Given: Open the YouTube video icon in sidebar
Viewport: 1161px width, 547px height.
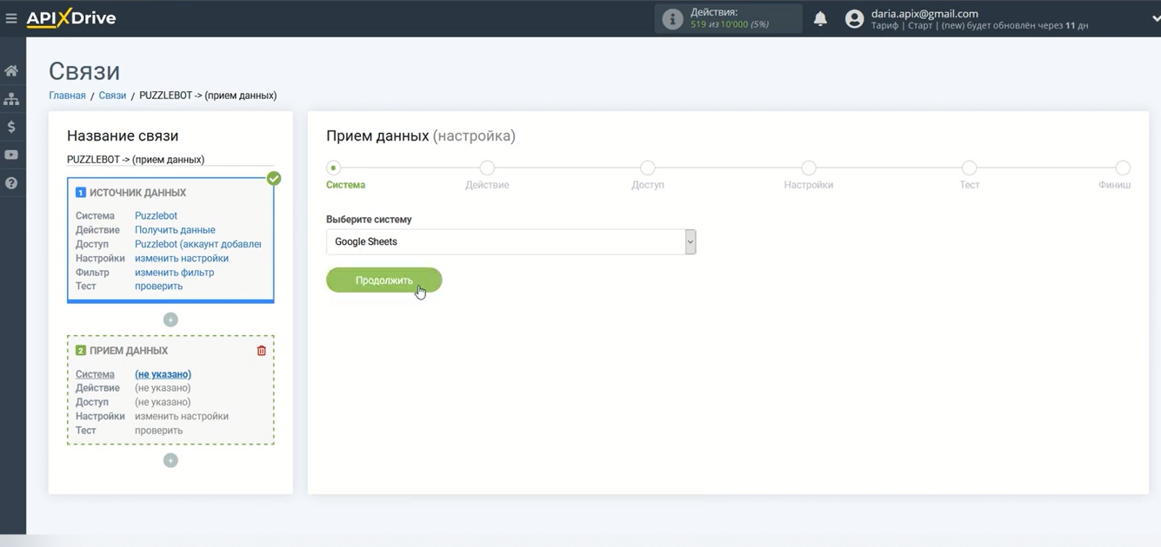Looking at the screenshot, I should 11,155.
